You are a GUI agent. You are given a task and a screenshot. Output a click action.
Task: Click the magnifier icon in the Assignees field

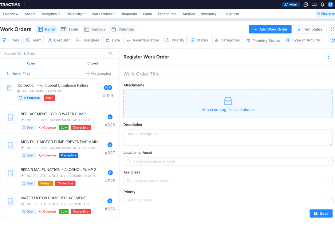pos(128,181)
